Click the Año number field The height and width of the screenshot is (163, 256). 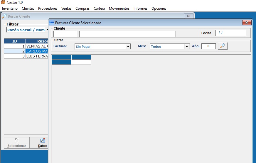point(208,46)
